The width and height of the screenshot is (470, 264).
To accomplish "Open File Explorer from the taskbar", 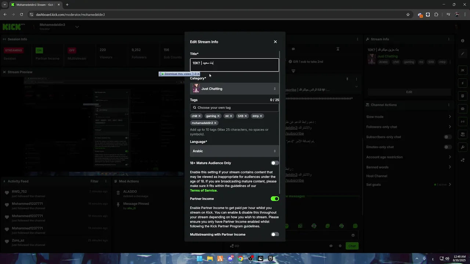I will pos(210,258).
